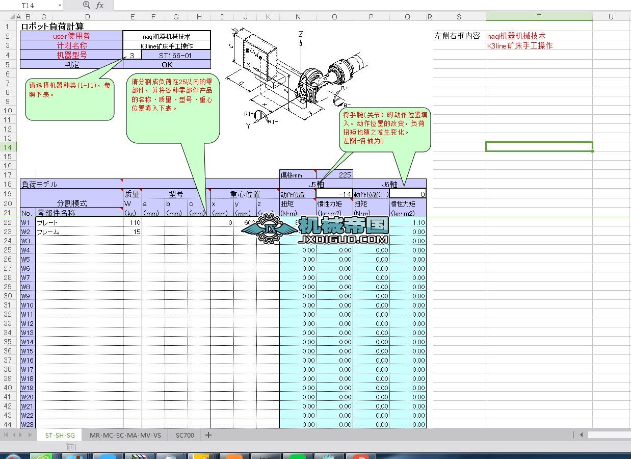The height and width of the screenshot is (459, 631).
Task: Click the 偏移mm label cell
Action: tap(298, 174)
